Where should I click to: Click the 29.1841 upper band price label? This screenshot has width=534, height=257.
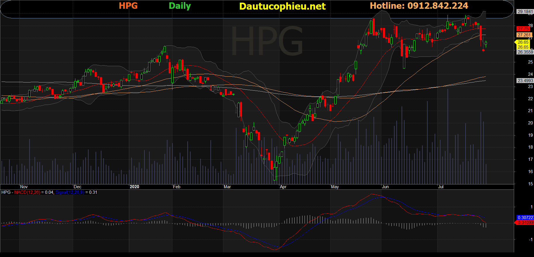pyautogui.click(x=525, y=12)
